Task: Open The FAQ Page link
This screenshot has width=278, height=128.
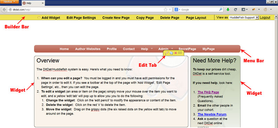Action: click(208, 92)
